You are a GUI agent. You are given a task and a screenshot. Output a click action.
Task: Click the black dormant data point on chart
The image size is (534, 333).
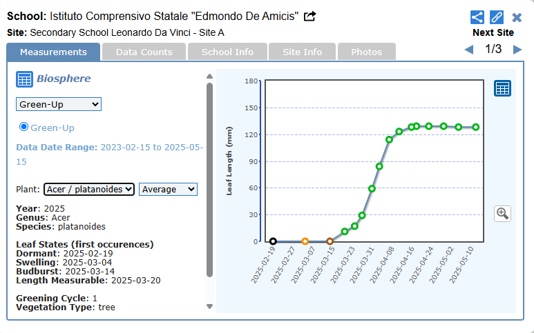(x=273, y=241)
